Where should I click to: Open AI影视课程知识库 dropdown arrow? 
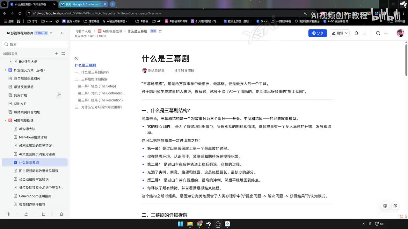51,33
